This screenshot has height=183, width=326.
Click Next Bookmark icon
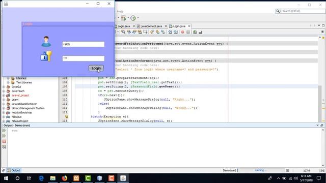point(157,32)
